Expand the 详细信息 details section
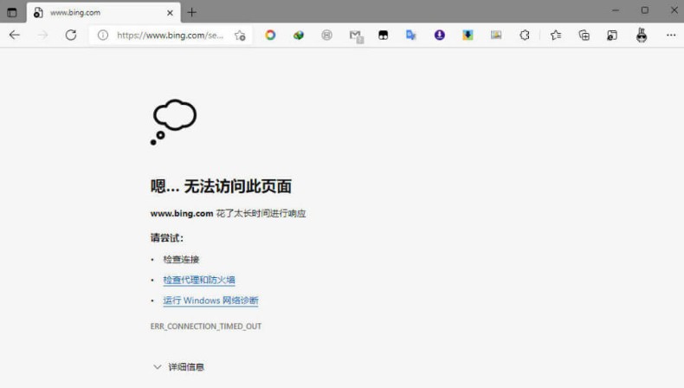Viewport: 684px width, 388px height. point(179,367)
